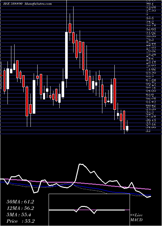The image size is (162, 226).
Task: Click the 12MA : 56.2 value
Action: pos(20,208)
